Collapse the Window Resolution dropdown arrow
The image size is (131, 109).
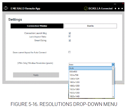click(x=113, y=65)
